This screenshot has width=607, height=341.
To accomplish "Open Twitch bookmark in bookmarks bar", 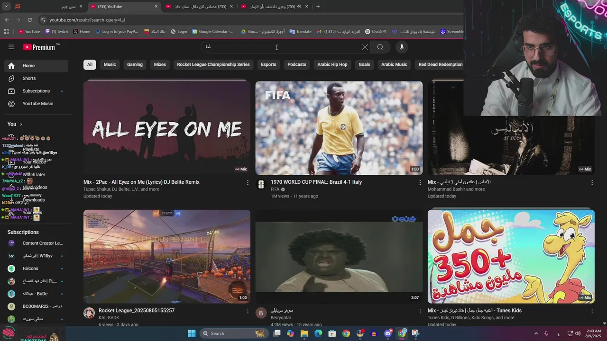I will tap(57, 32).
